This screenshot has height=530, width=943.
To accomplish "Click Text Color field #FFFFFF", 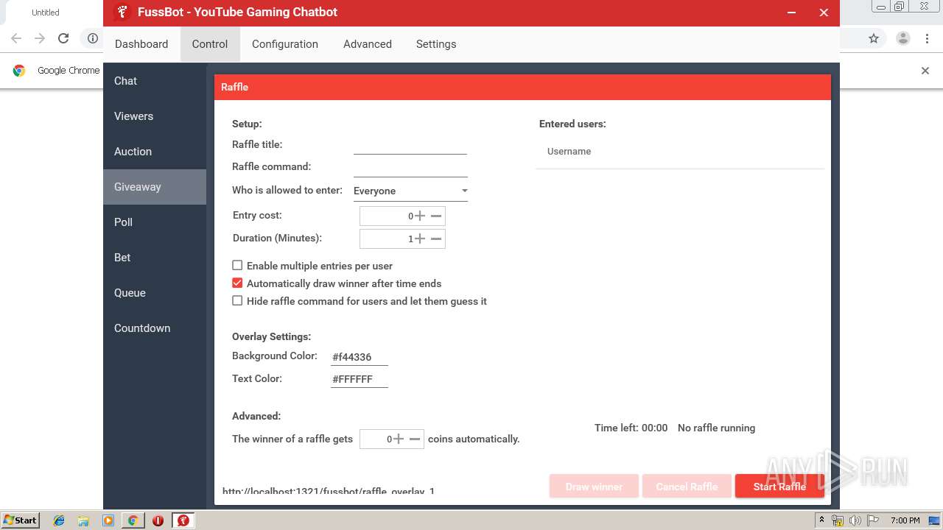I will tap(360, 379).
